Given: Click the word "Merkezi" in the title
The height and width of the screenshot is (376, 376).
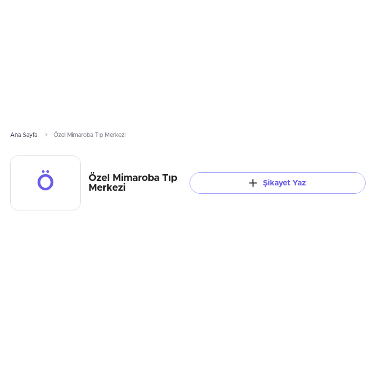Looking at the screenshot, I should (x=107, y=188).
